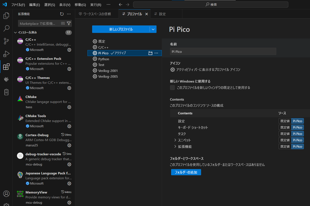
Task: Open manage gear for Cortex-Debug extension
Action: 69,145
